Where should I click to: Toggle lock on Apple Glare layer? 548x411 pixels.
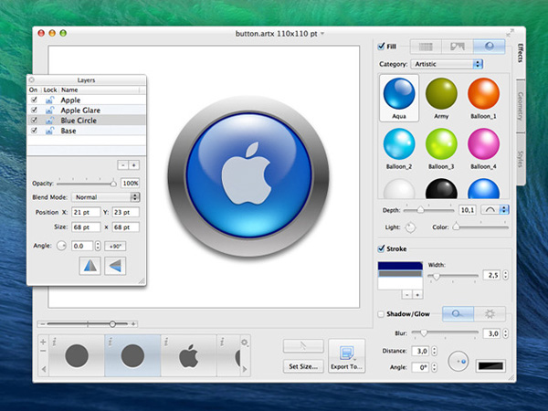49,111
